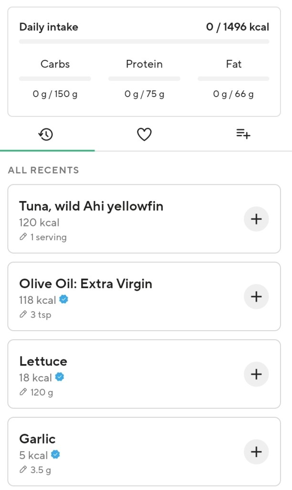Add Tuna, wild Ahi yellowfin with plus
The width and height of the screenshot is (292, 490).
256,219
